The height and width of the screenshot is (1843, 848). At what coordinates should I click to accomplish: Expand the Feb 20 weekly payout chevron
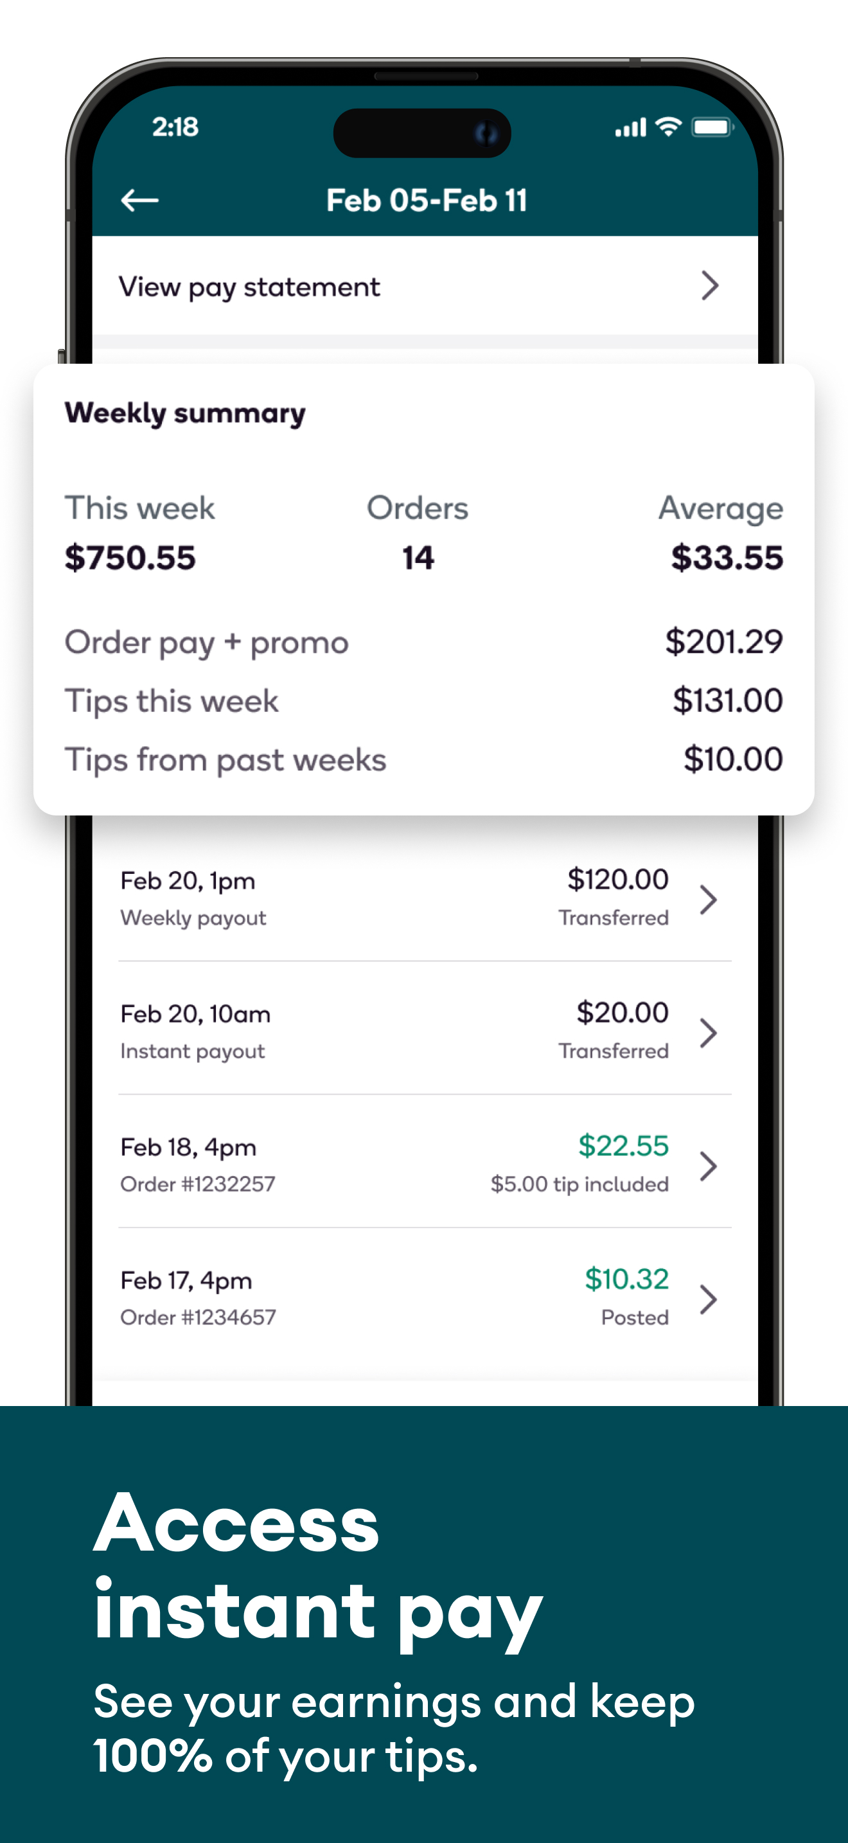click(708, 899)
